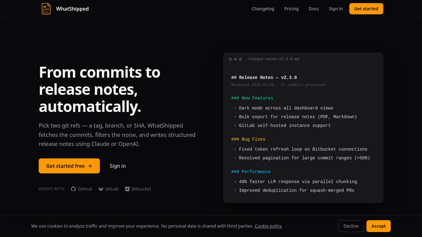422x237 pixels.
Task: Click the release-notes-v2.3.0.md file title
Action: tap(273, 59)
